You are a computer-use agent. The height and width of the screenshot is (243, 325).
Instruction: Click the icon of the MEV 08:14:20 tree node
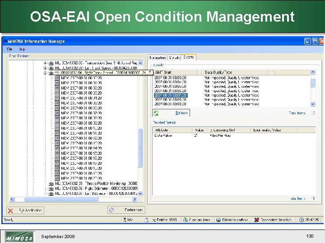coord(57,148)
